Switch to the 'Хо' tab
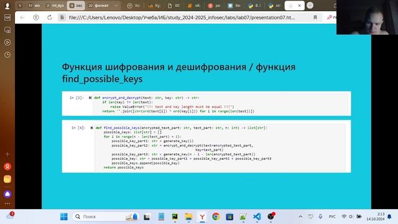 134,6
